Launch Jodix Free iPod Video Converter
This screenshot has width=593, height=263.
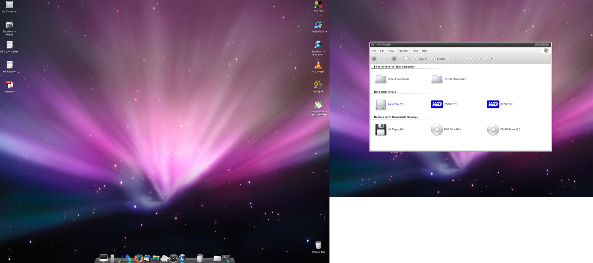coord(318,108)
